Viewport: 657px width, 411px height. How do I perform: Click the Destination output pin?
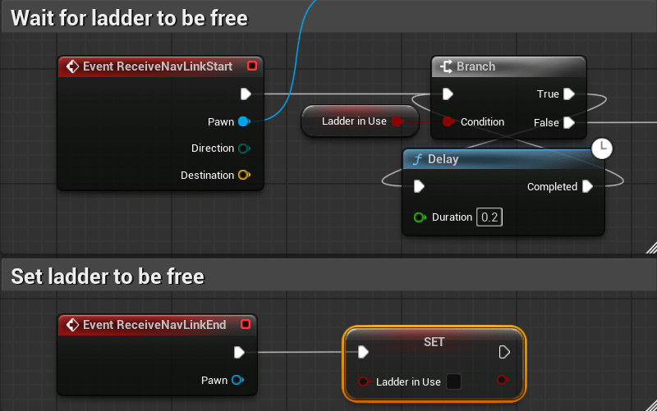pyautogui.click(x=243, y=175)
